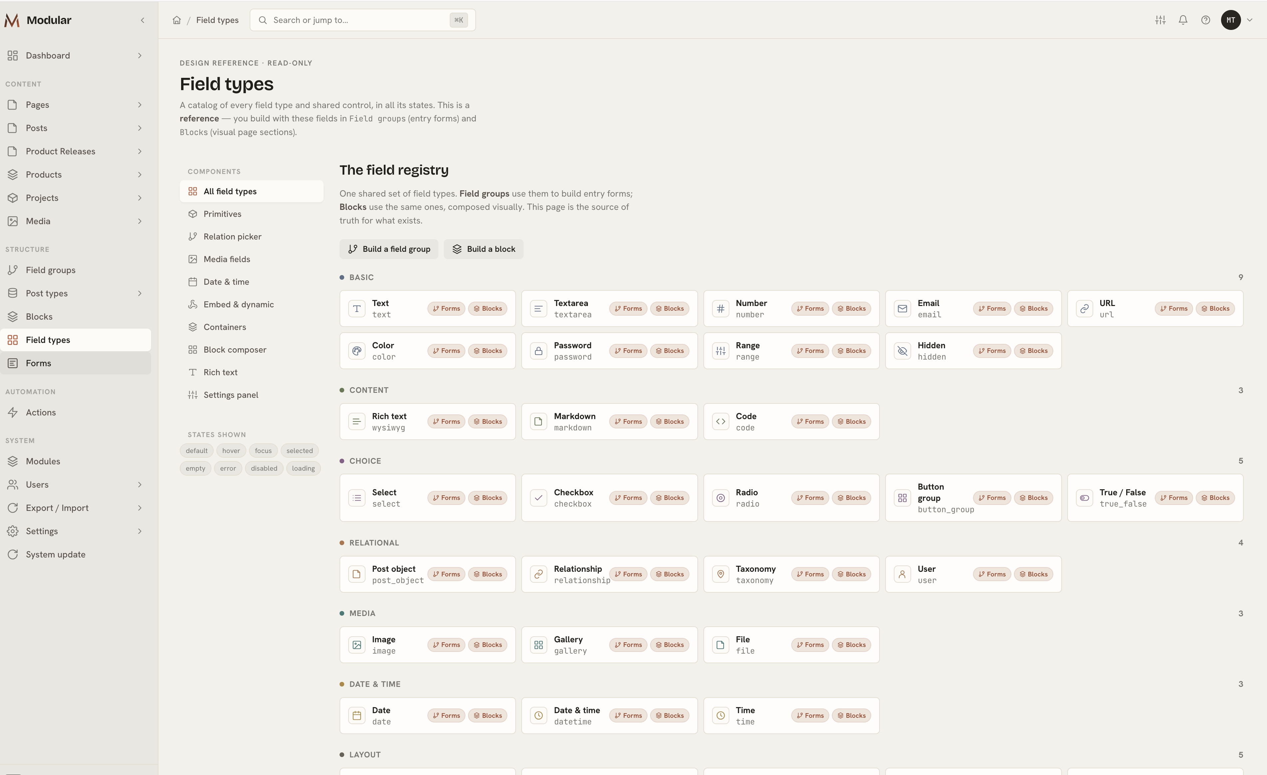Screen dimensions: 1267x775
Task: Click the Blocks tag on Checkbox card
Action: (669, 498)
